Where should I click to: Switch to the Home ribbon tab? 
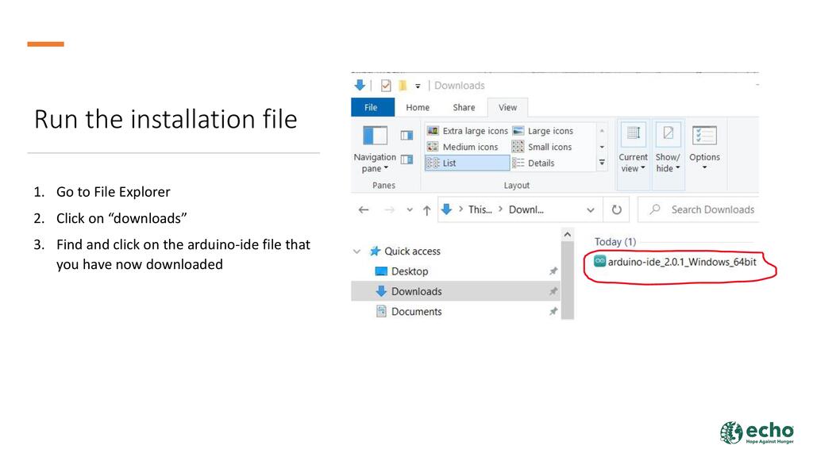[x=417, y=108]
